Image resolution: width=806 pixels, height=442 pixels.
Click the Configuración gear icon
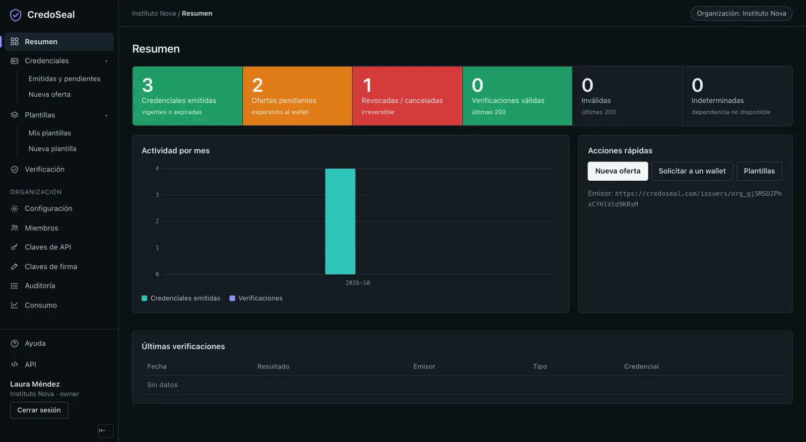pyautogui.click(x=15, y=208)
